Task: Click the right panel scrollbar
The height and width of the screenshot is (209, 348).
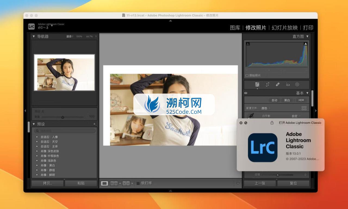Action: 312,98
